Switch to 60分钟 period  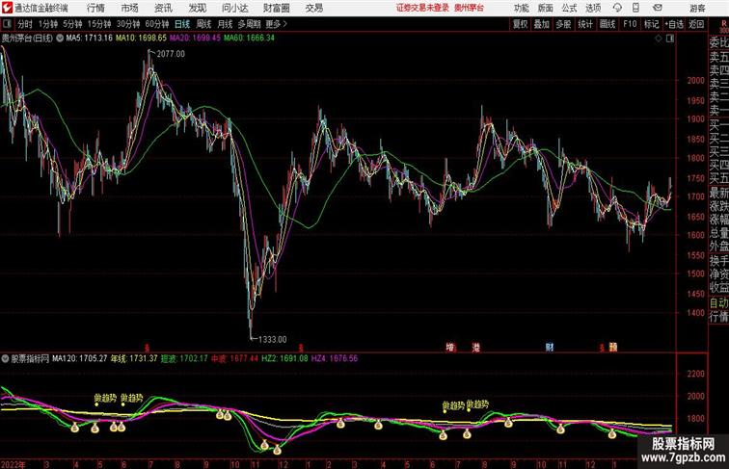coord(157,24)
